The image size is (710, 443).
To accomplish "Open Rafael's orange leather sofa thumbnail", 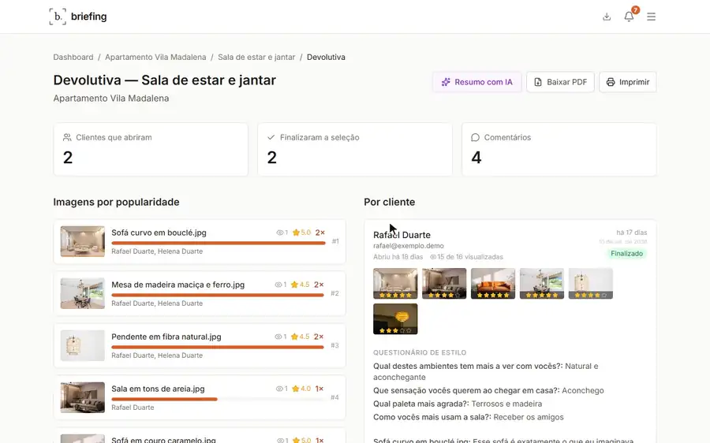I will click(x=493, y=283).
